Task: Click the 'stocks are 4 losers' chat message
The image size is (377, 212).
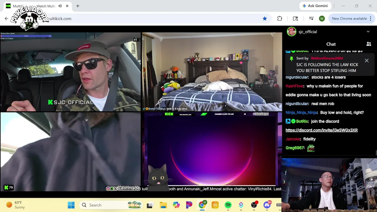Action: tap(328, 77)
